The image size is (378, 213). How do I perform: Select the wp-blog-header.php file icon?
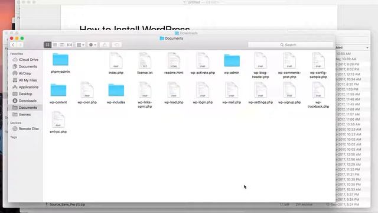260,60
